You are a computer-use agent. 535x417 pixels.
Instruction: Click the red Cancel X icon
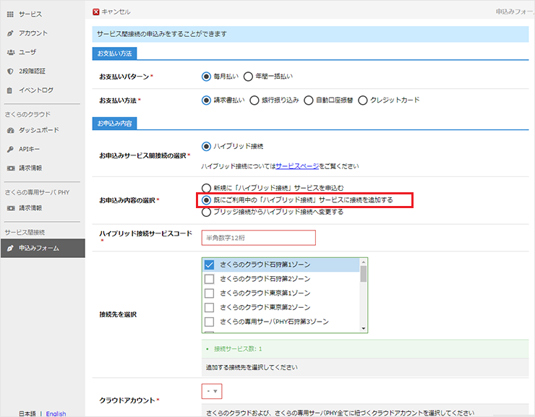coord(96,12)
